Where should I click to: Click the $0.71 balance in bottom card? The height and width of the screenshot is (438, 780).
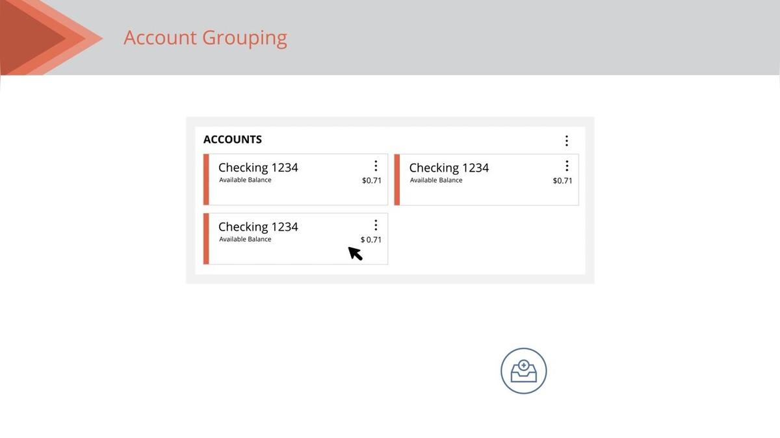coord(371,240)
